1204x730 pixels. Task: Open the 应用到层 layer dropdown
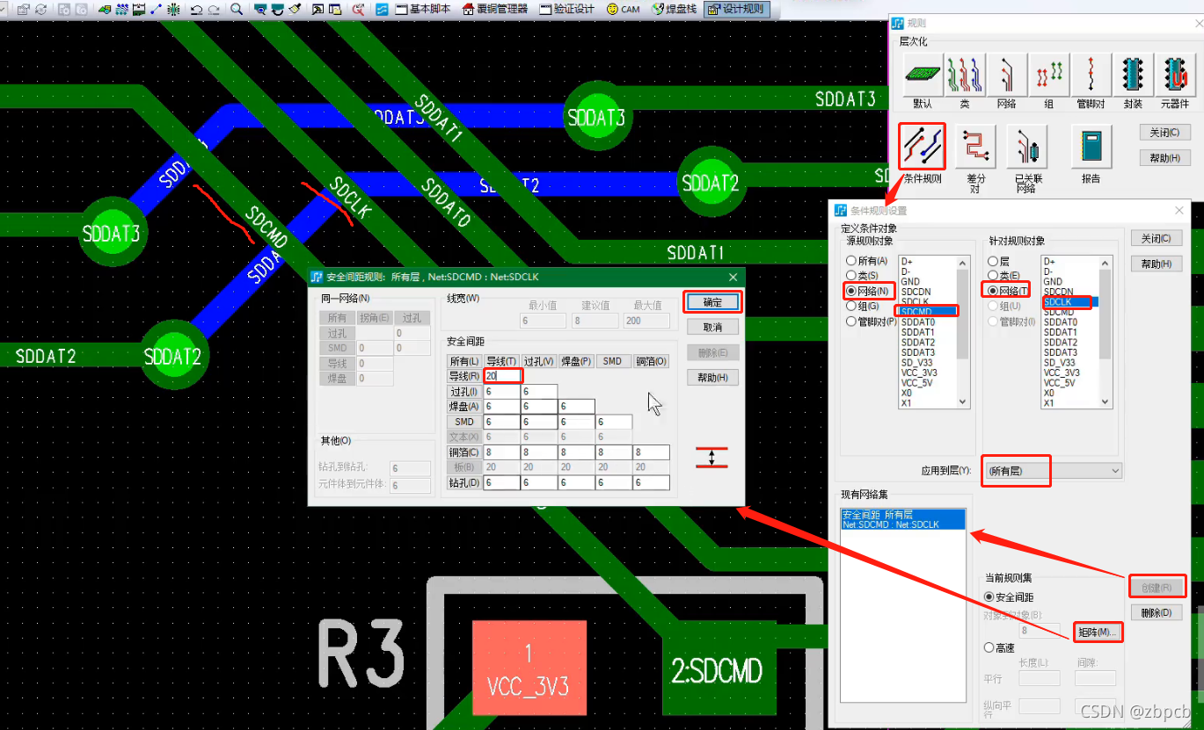(x=1052, y=471)
